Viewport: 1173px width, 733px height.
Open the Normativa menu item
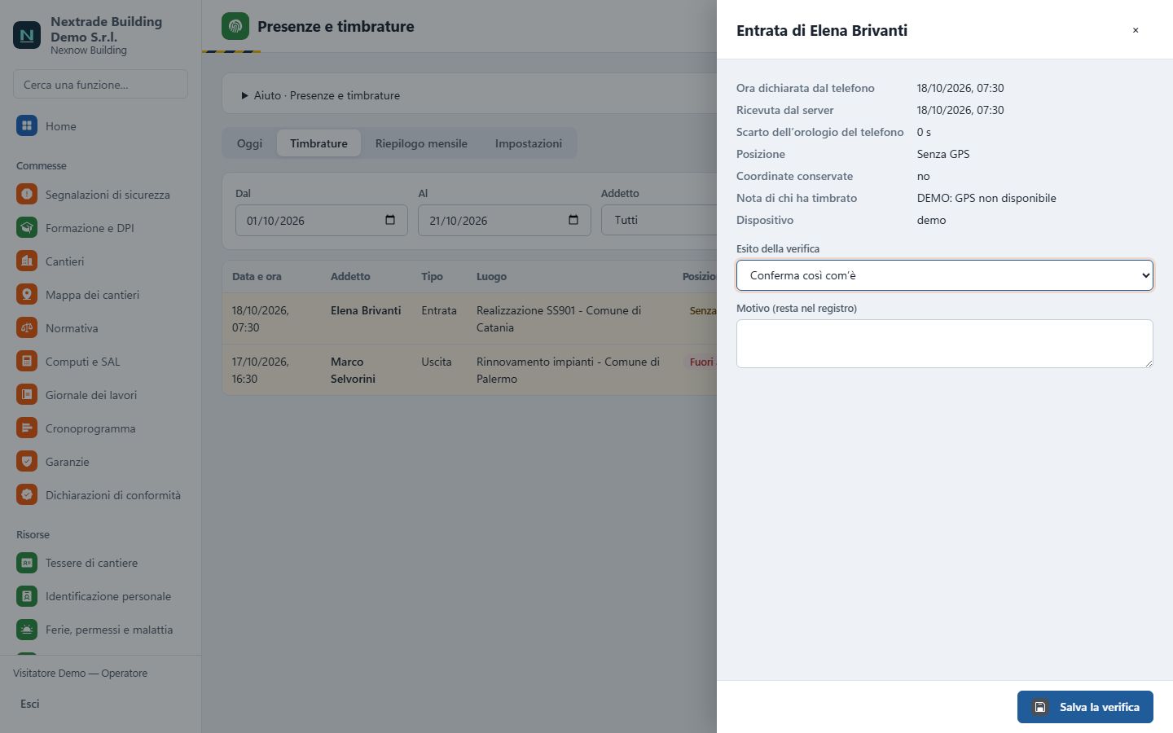pos(101,328)
